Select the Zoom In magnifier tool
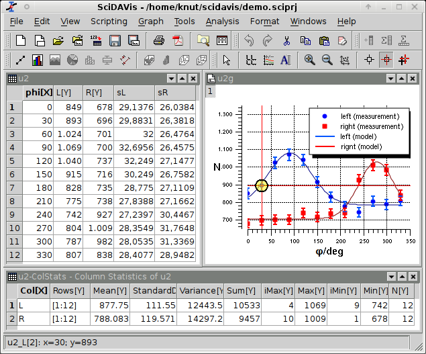 pos(309,60)
